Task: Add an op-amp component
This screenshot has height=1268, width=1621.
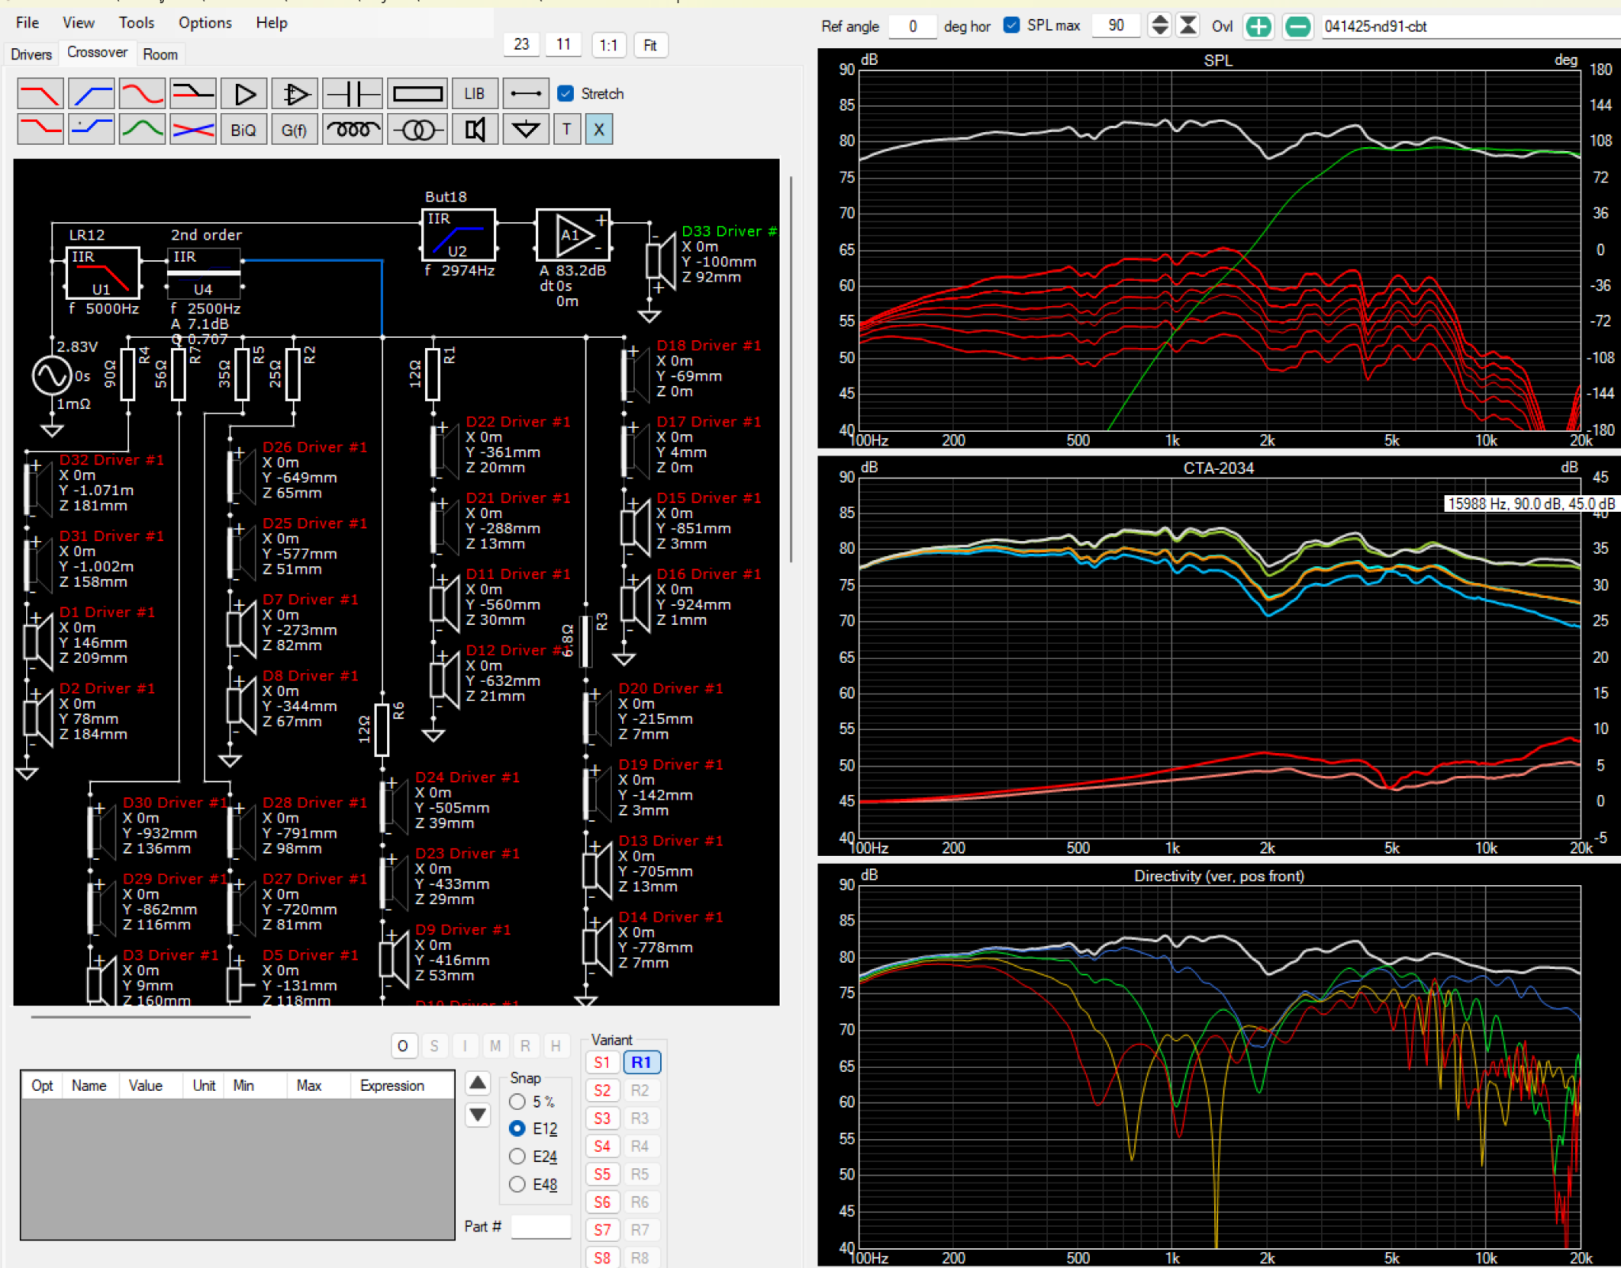Action: click(295, 94)
